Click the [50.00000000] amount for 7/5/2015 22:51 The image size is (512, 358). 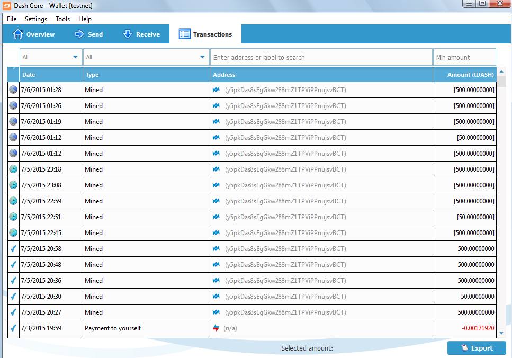(x=476, y=217)
